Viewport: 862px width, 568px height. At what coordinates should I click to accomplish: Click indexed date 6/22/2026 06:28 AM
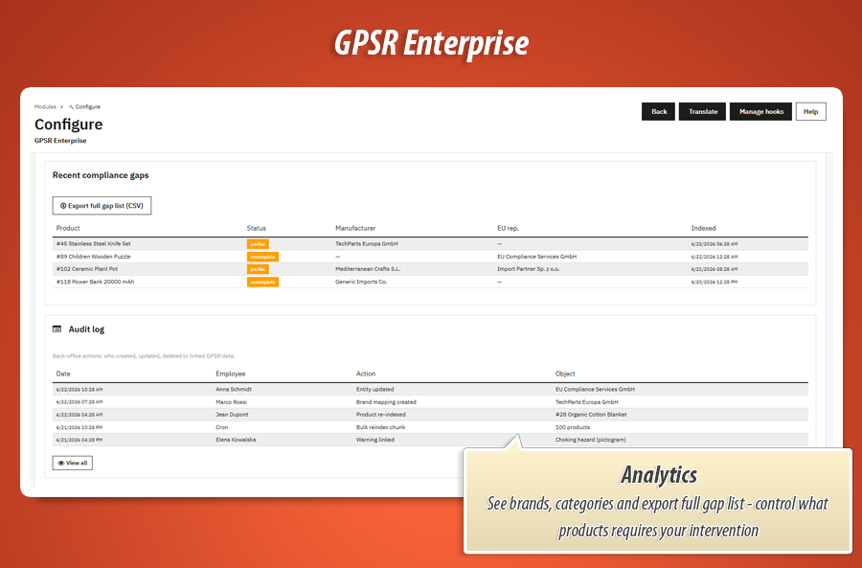(x=715, y=243)
